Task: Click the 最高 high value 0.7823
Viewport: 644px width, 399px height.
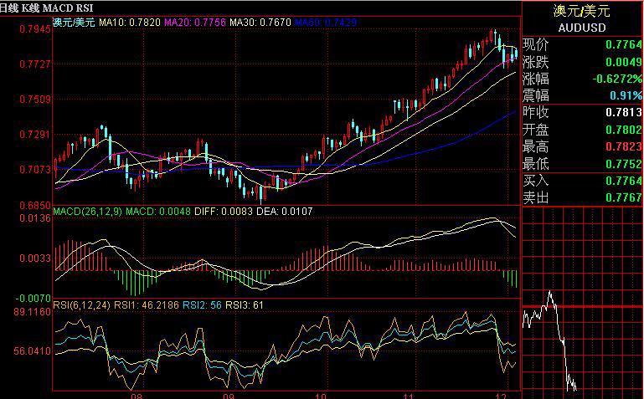Action: [623, 146]
